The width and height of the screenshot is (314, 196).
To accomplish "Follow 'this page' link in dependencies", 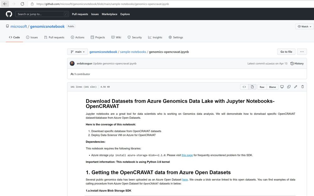I will tap(187, 155).
